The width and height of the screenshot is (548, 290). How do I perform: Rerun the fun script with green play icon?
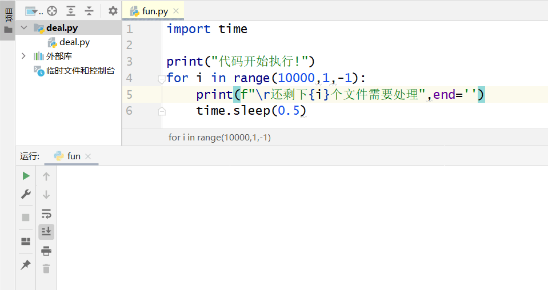click(26, 176)
